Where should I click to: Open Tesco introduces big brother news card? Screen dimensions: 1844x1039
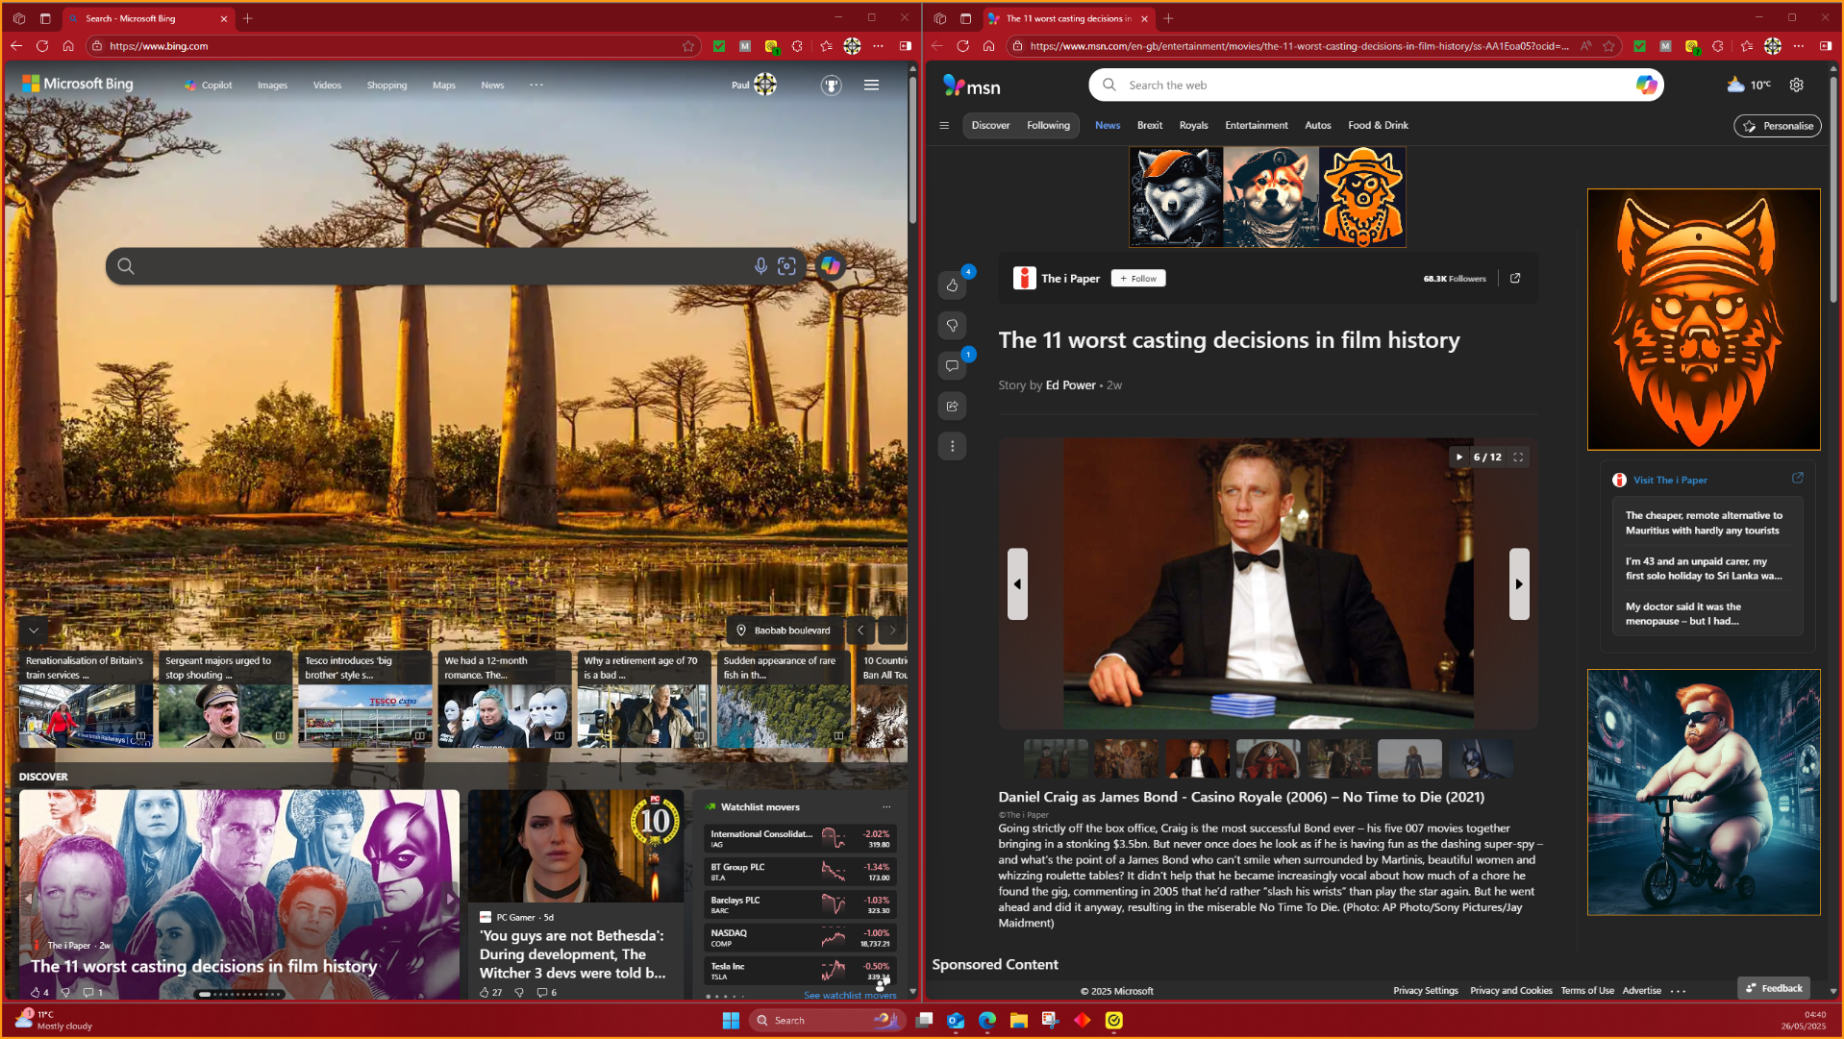pyautogui.click(x=365, y=699)
